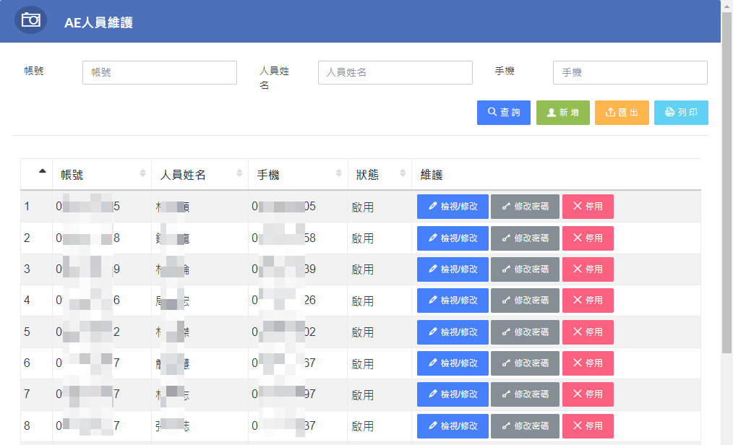The width and height of the screenshot is (733, 445).
Task: Click the 匯出 export button
Action: (x=622, y=113)
